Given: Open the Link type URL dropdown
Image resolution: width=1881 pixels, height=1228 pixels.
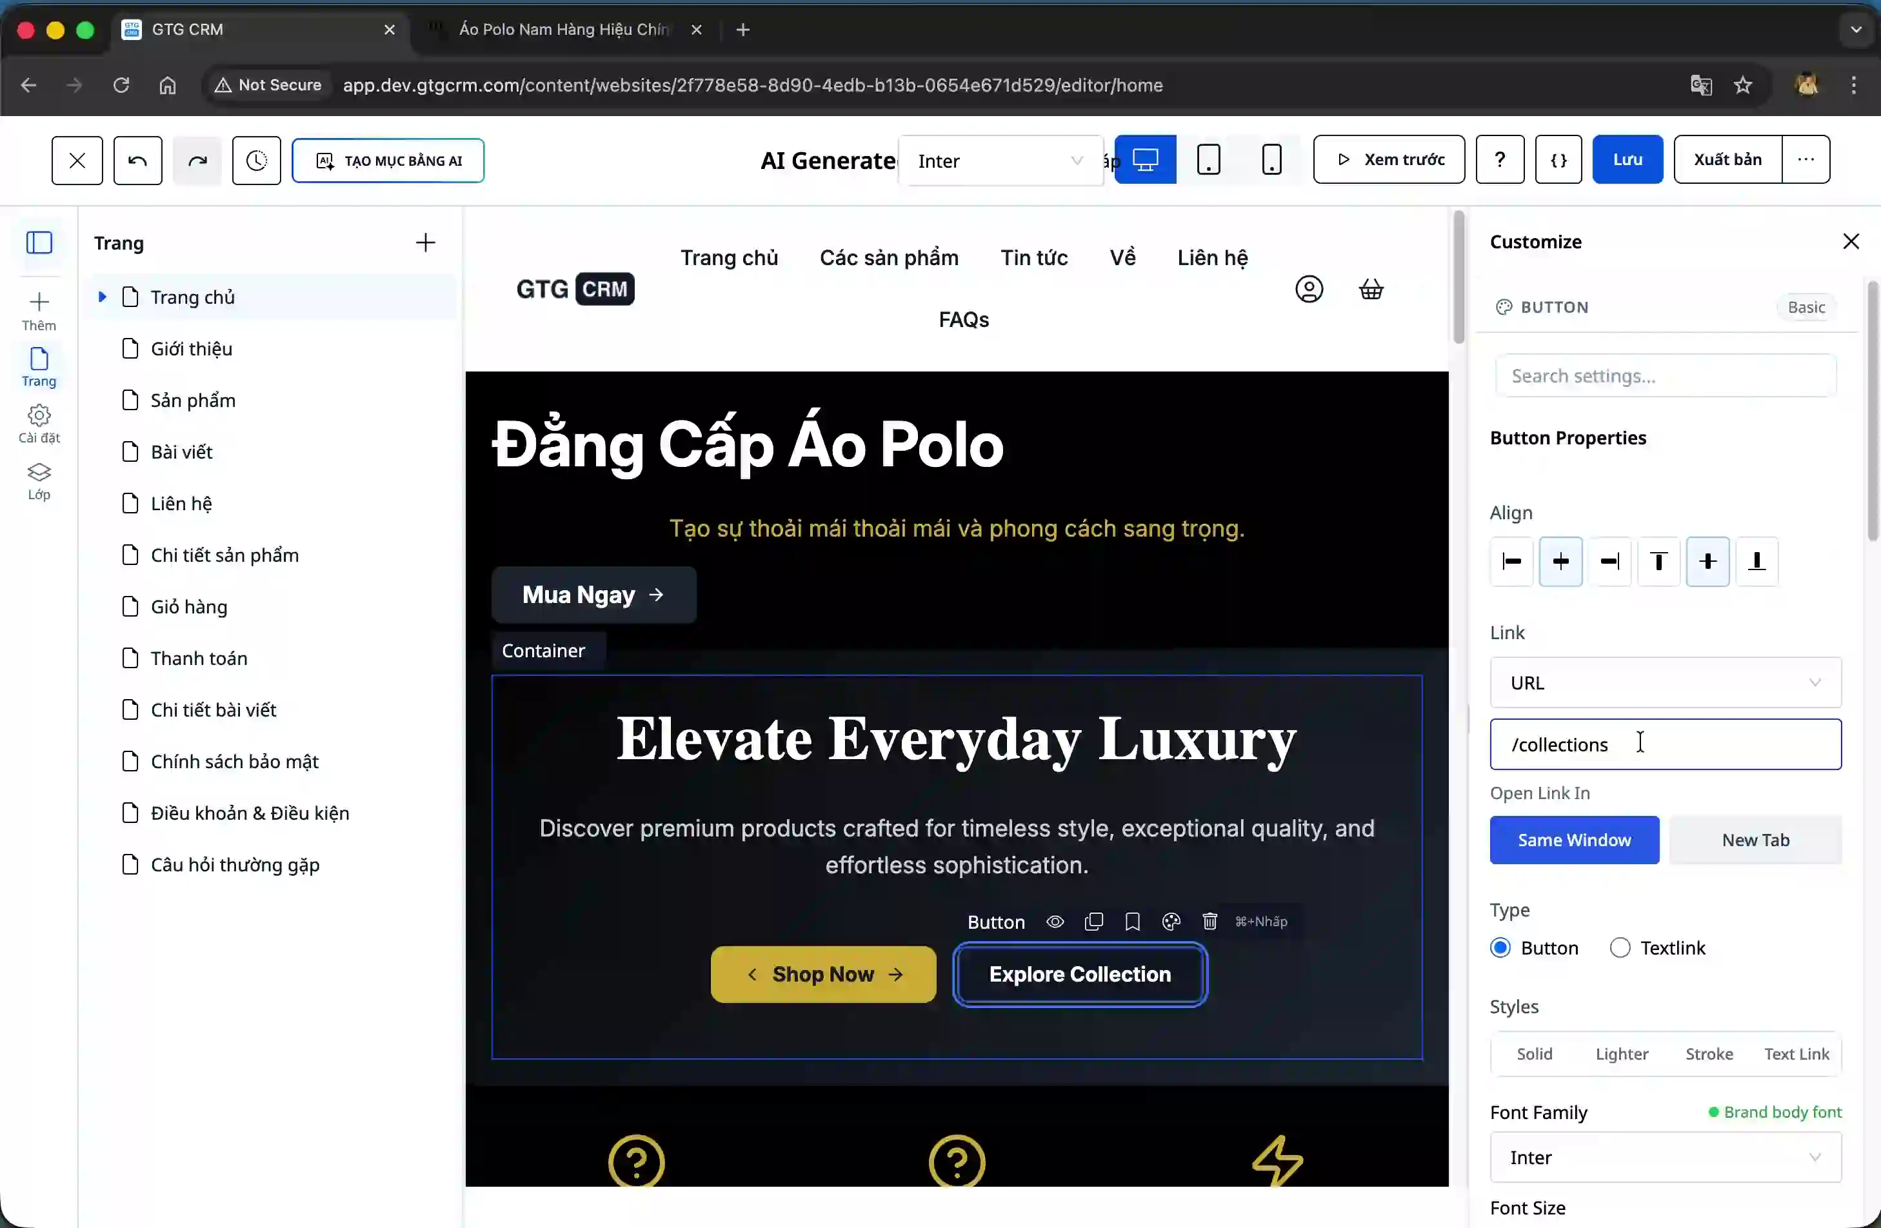Looking at the screenshot, I should click(x=1664, y=683).
